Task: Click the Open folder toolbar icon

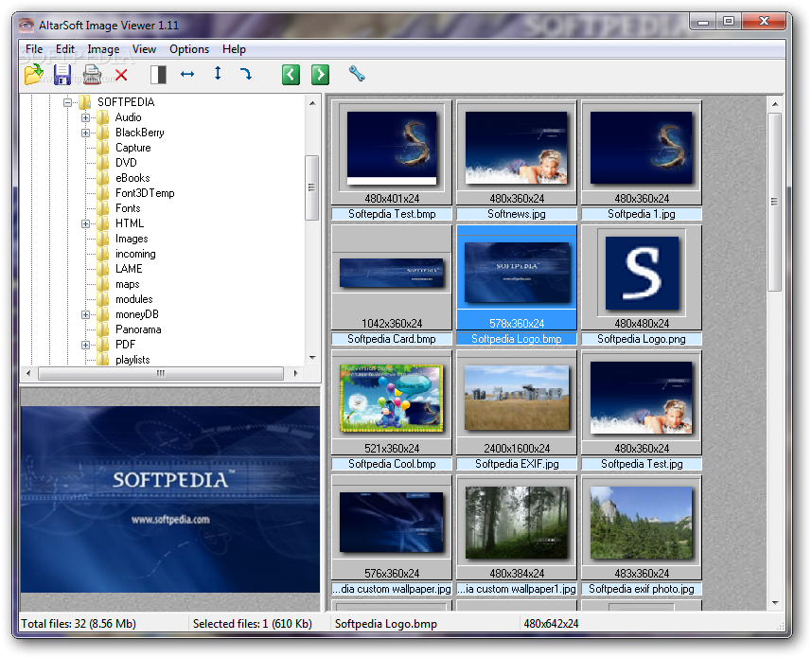Action: pos(34,75)
